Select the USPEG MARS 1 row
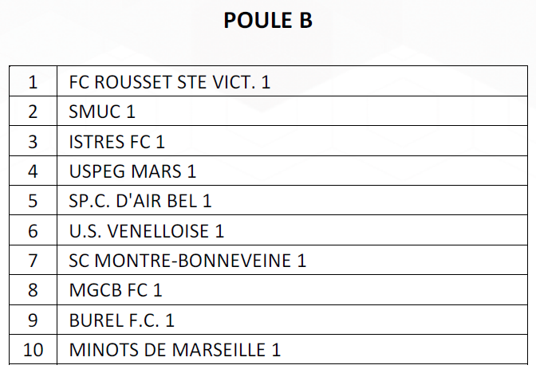Screen dimensions: 536x373 point(268,171)
